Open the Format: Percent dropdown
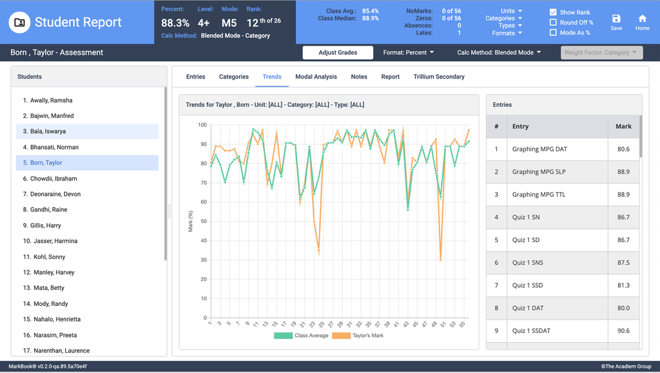 point(408,53)
